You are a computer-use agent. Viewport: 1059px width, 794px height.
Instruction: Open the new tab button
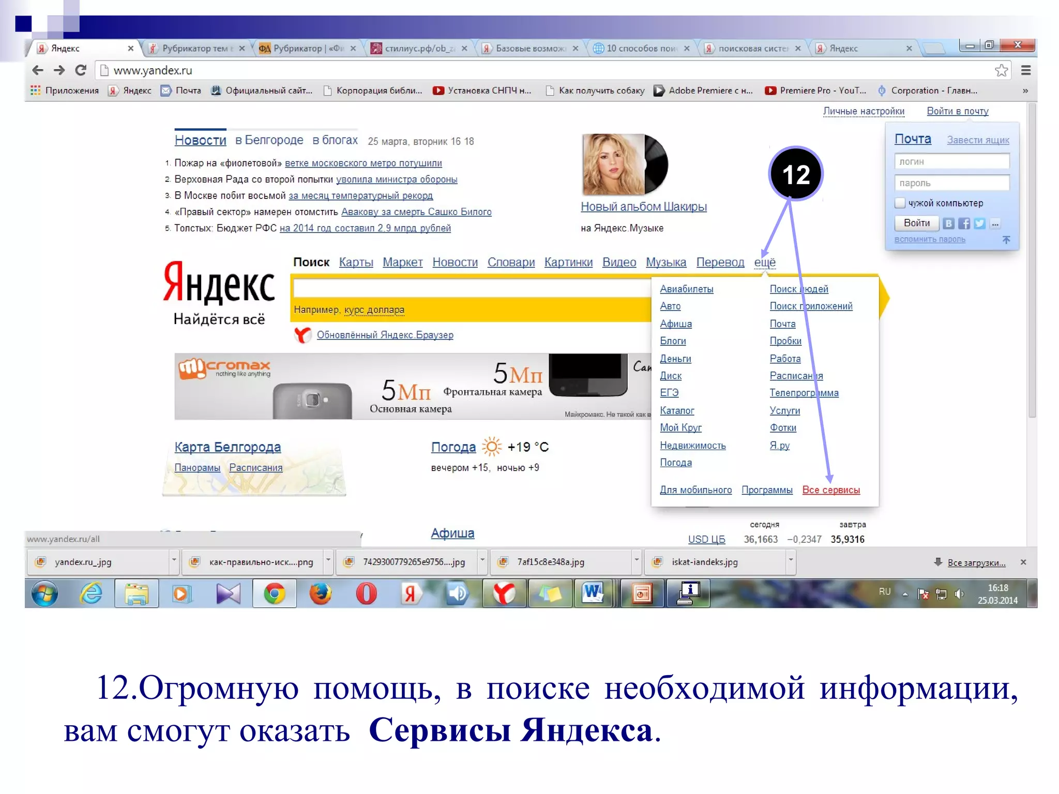(934, 49)
